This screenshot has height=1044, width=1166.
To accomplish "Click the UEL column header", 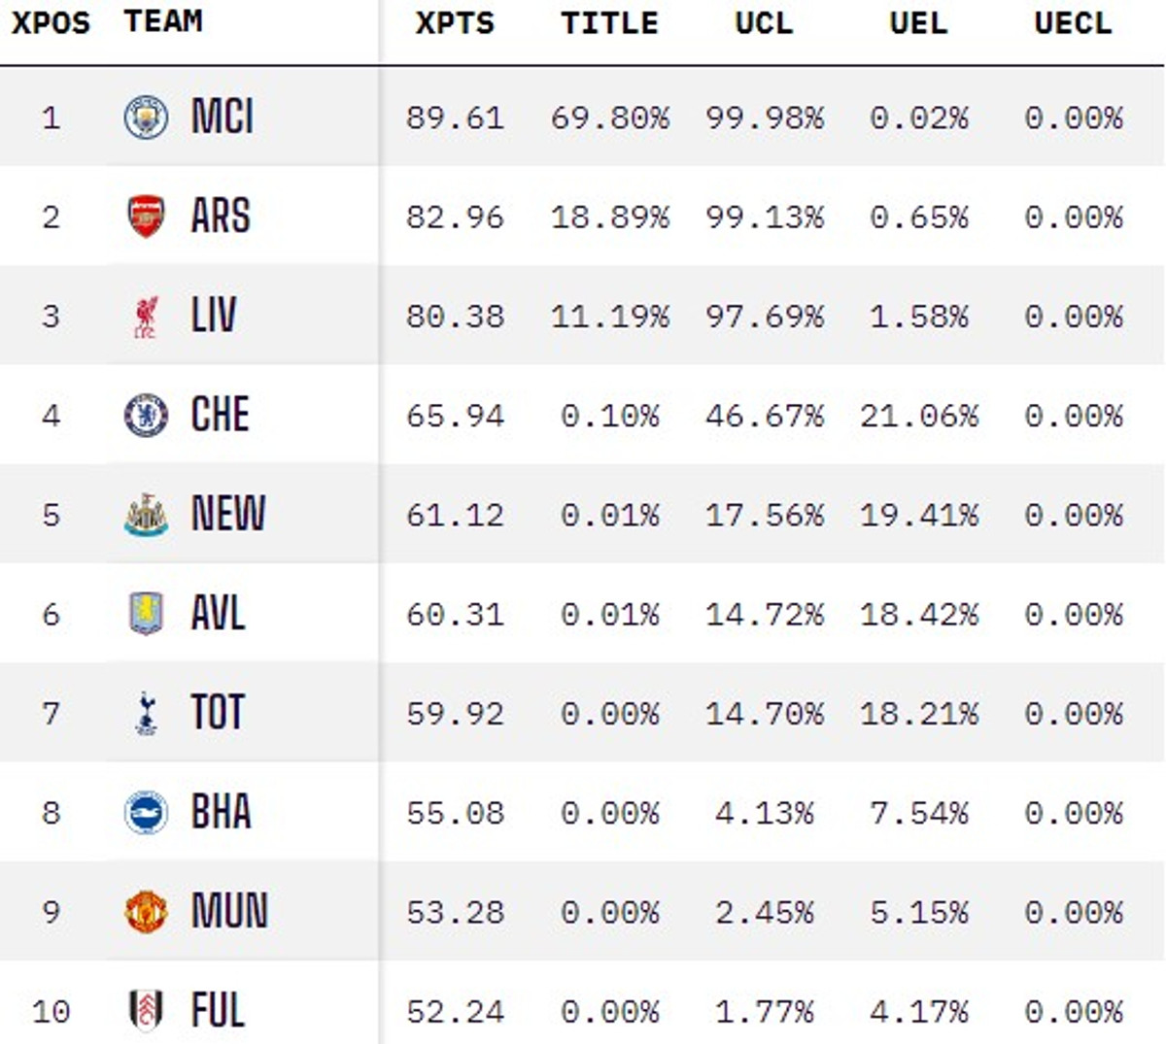I will tap(918, 23).
